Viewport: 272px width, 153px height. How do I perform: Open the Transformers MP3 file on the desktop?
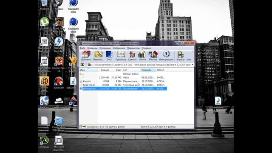pos(218,102)
